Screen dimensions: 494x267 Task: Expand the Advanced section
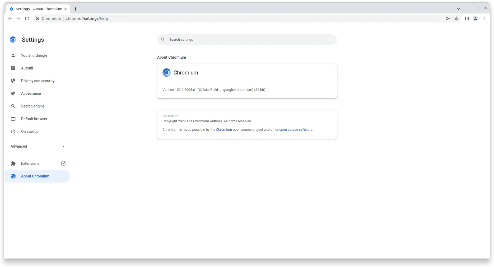pos(37,146)
